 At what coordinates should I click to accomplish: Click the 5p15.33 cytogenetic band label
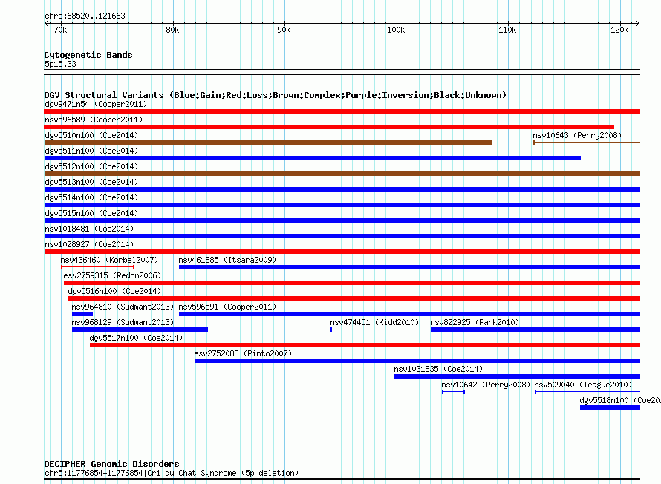click(60, 64)
